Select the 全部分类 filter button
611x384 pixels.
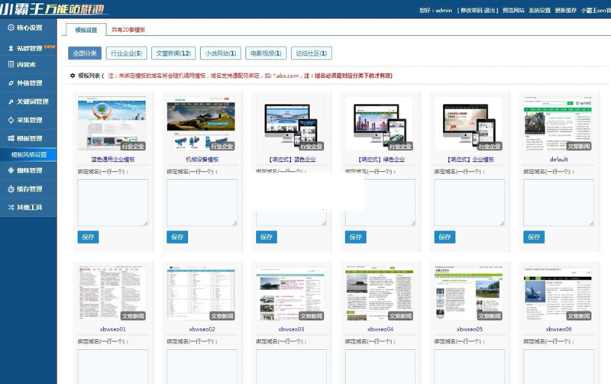(83, 53)
